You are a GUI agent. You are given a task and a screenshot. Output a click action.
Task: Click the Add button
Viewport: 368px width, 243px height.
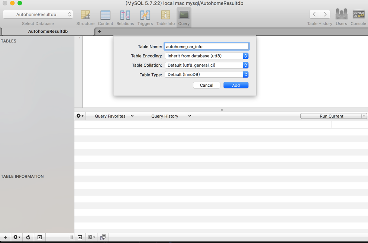point(236,85)
